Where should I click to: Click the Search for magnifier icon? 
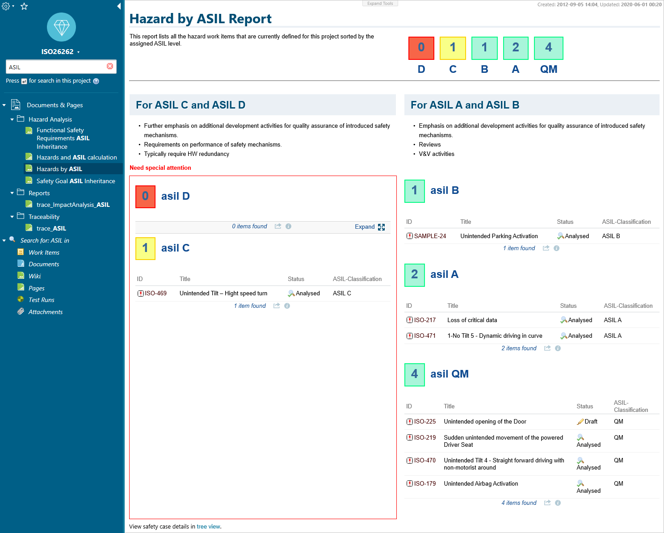click(13, 239)
